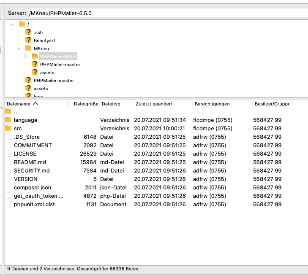
Task: Click the src folder icon in file list
Action: click(8, 128)
